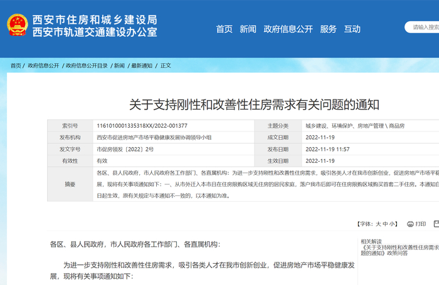
Task: Click the 政府信息公开 breadcrumb link
Action: (43, 66)
